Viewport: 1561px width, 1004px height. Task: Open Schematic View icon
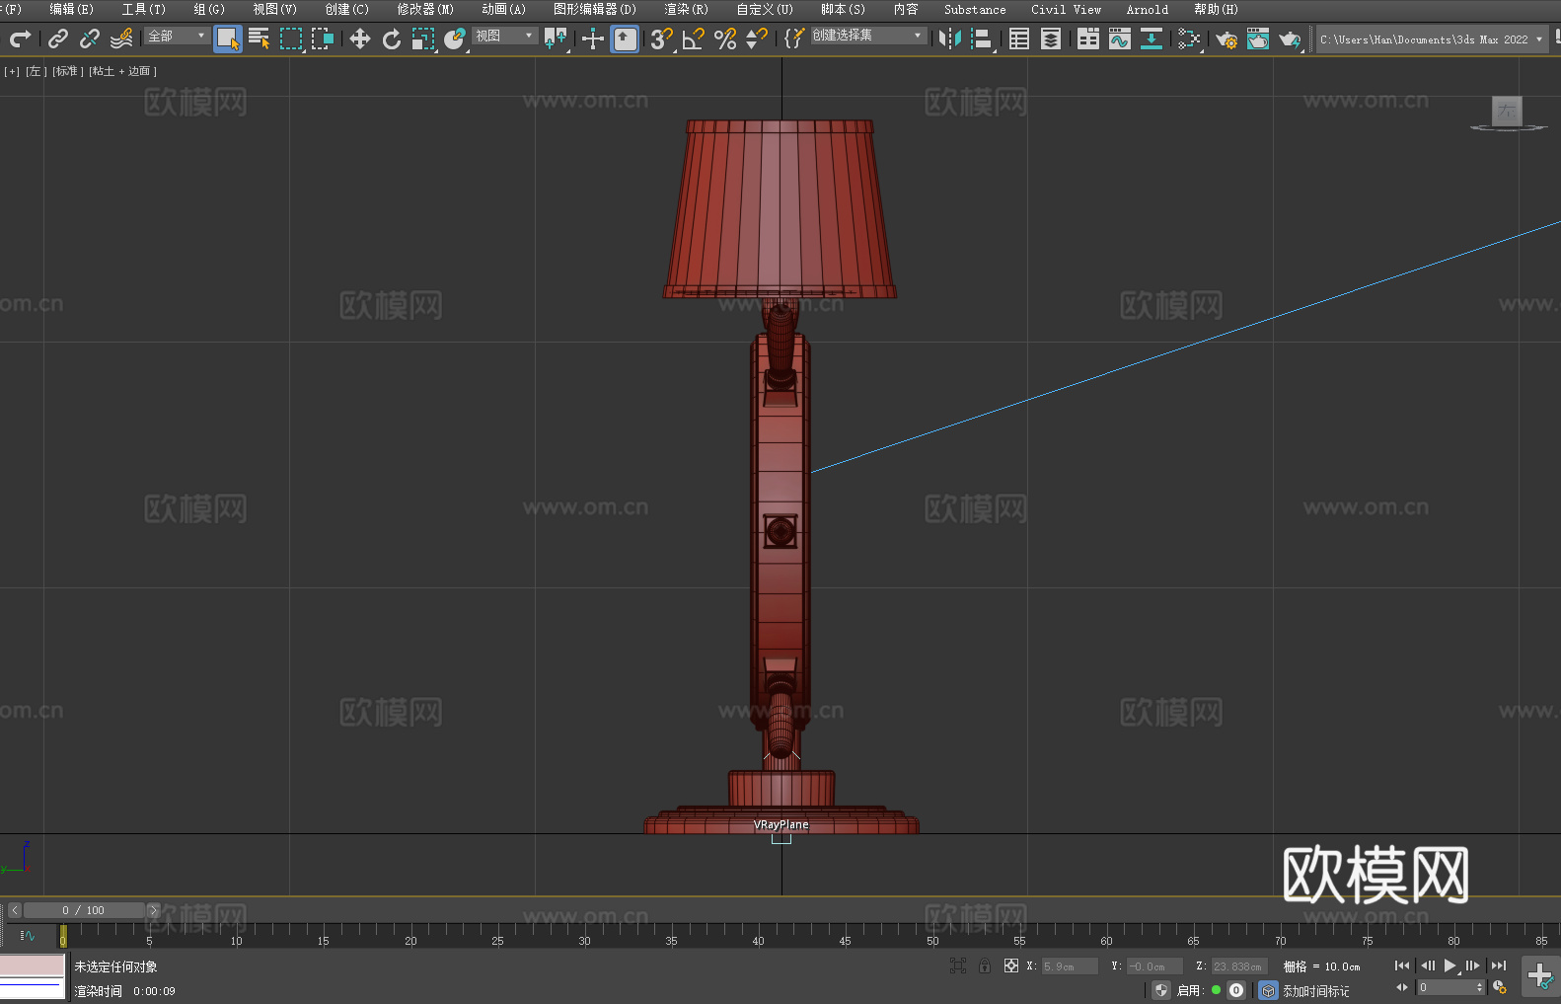(x=1189, y=39)
